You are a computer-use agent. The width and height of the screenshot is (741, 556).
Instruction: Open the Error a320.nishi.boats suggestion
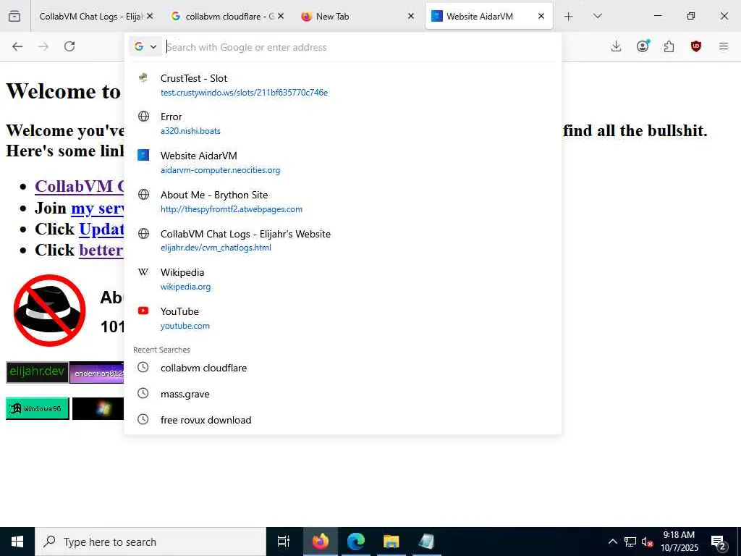pos(342,123)
